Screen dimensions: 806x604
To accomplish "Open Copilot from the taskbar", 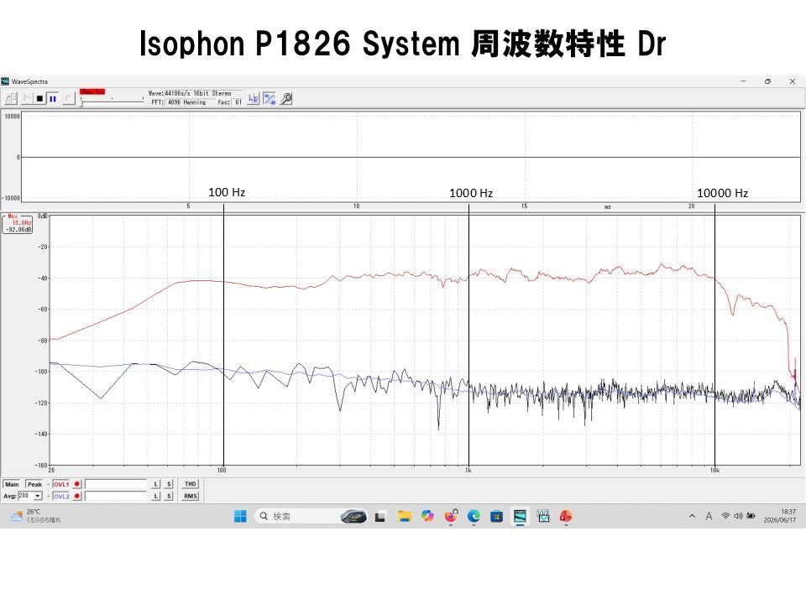I will pos(427,516).
